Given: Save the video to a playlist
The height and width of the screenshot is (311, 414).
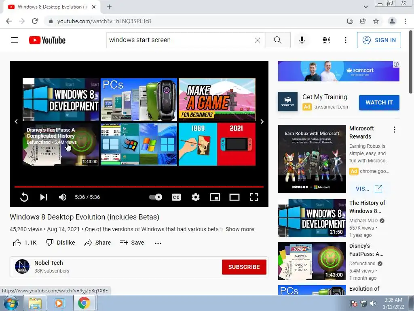Looking at the screenshot, I should (132, 243).
